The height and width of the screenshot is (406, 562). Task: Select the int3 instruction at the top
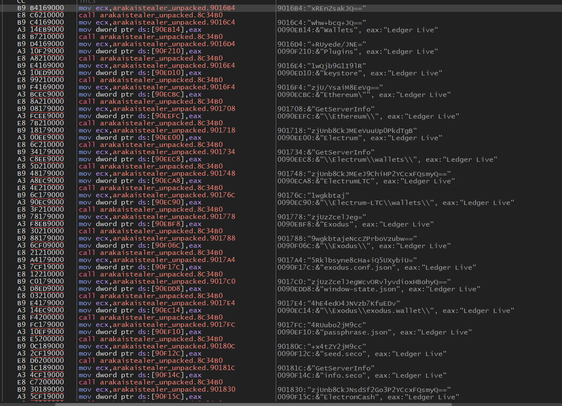(88, 1)
